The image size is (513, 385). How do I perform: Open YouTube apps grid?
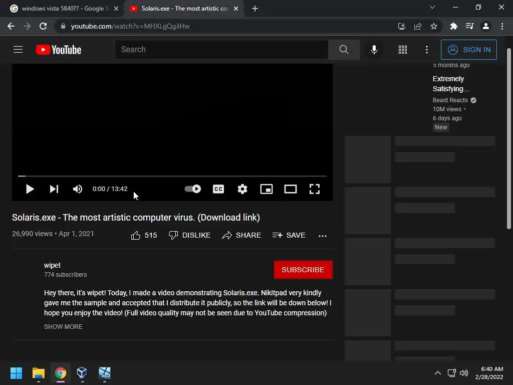(403, 50)
